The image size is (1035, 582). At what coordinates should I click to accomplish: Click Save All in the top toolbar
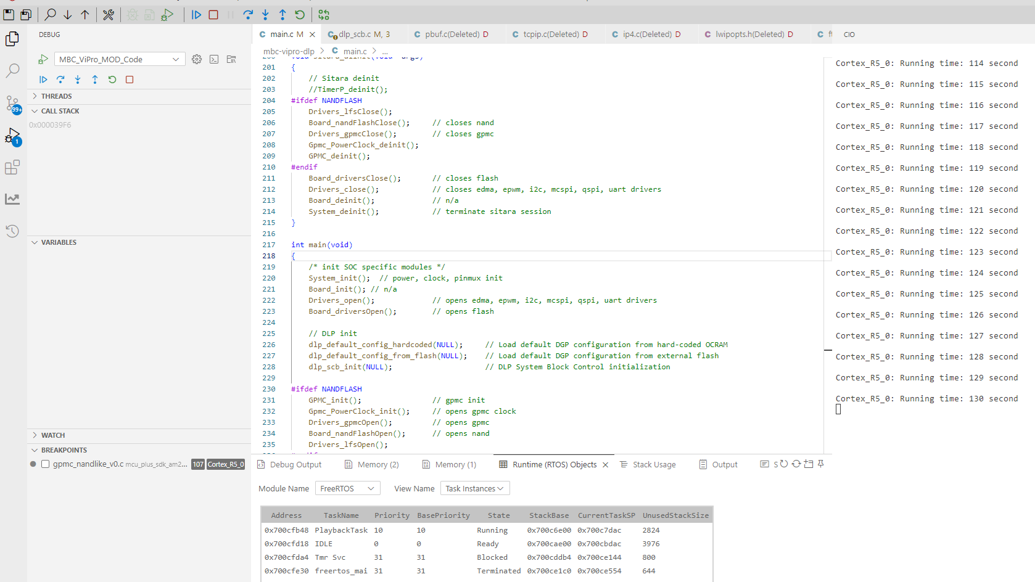click(26, 15)
